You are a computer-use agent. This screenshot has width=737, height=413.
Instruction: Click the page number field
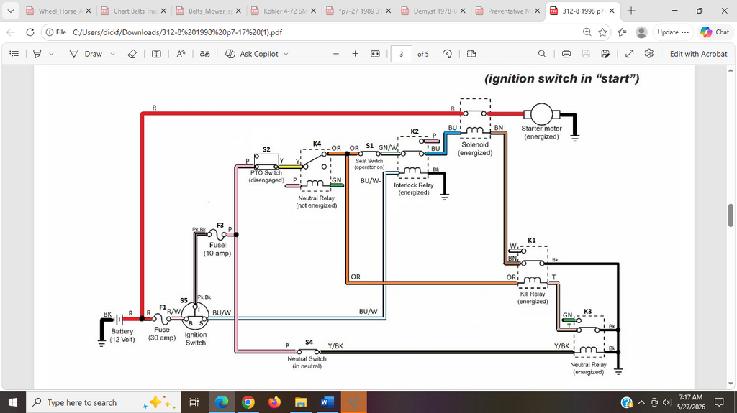(x=401, y=54)
